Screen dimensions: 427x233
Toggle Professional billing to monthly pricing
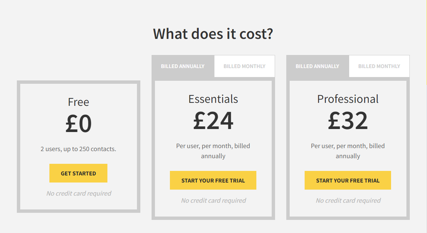tap(379, 66)
